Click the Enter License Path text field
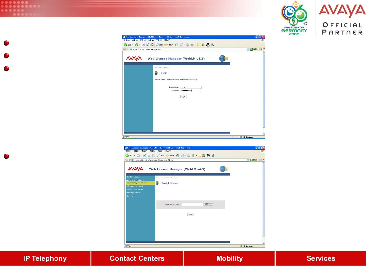Viewport: 366px width, 275px height. (x=193, y=205)
